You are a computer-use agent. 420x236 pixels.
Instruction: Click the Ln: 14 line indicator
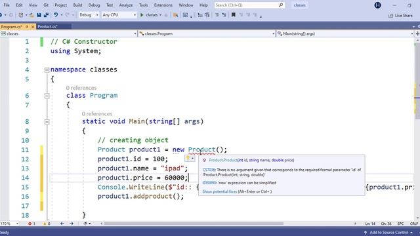(370, 224)
